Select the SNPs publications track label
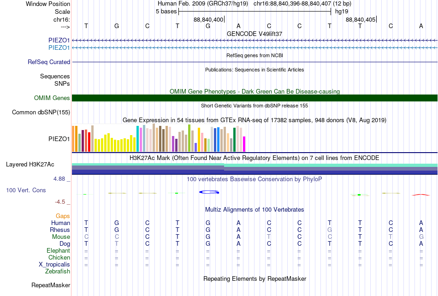This screenshot has width=438, height=296. (x=62, y=83)
